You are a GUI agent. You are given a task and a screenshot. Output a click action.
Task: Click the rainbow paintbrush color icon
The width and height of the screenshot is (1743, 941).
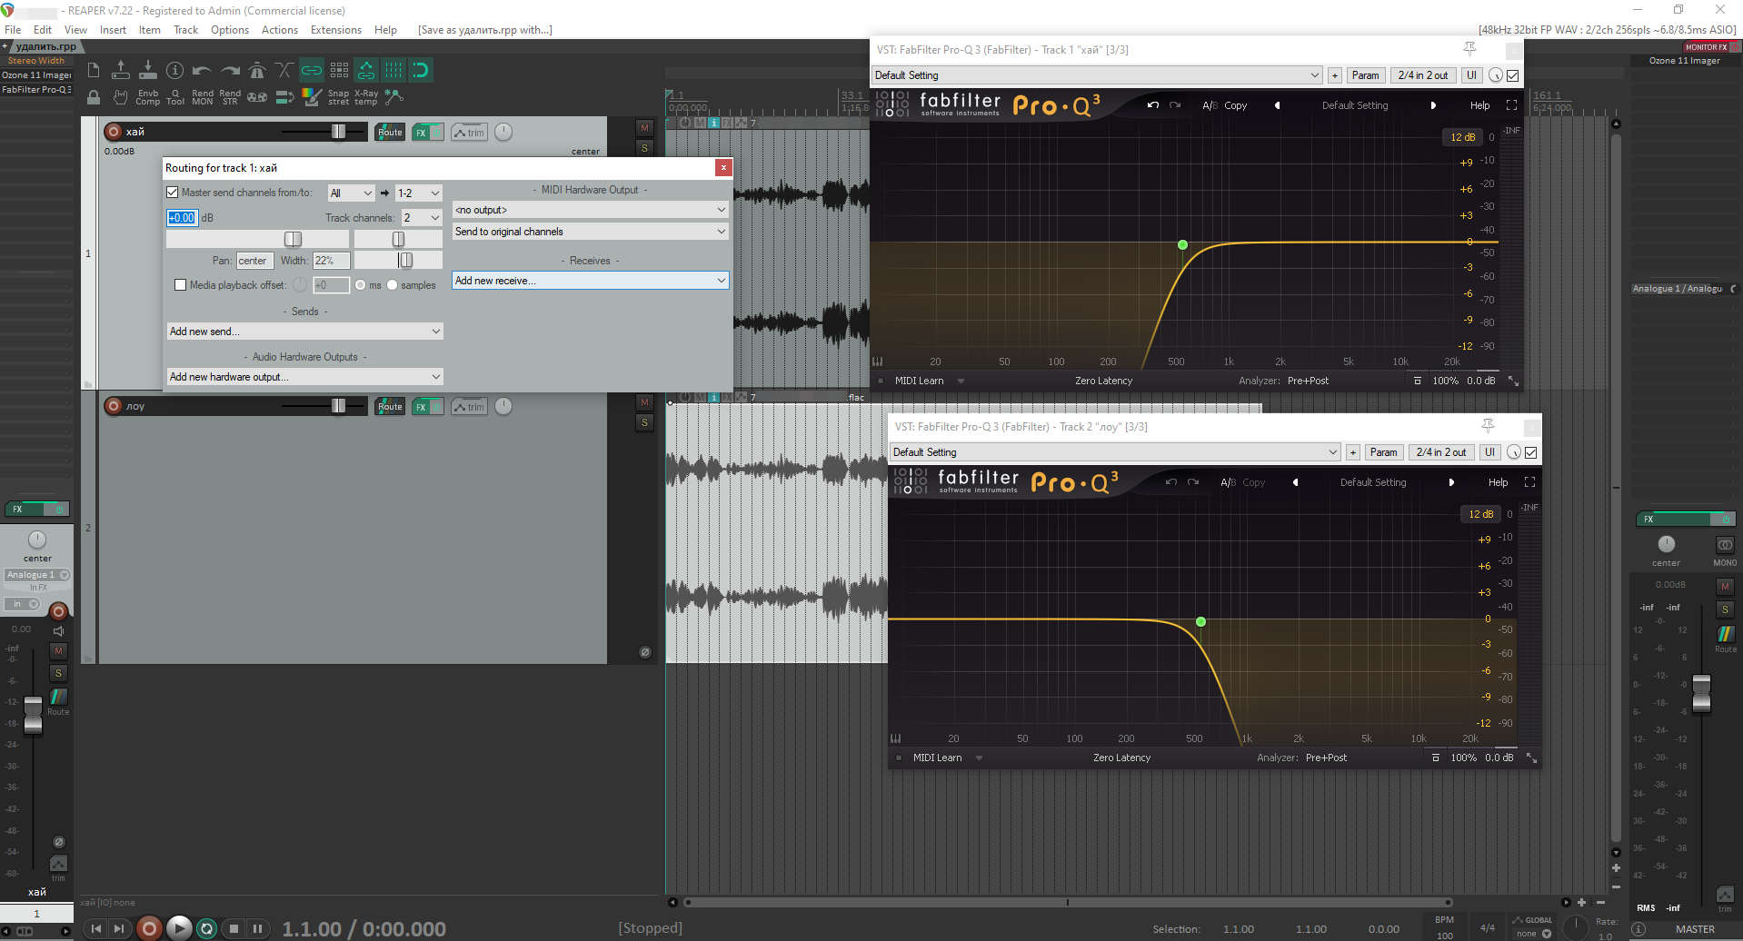tap(312, 97)
